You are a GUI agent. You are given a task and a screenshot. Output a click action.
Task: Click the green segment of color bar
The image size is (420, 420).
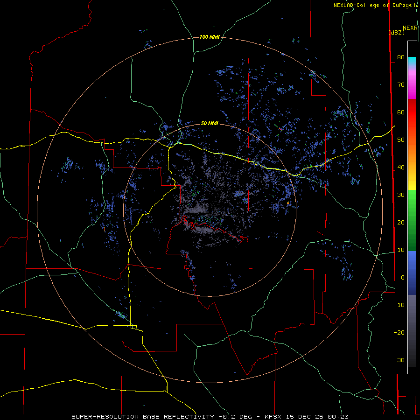412,220
